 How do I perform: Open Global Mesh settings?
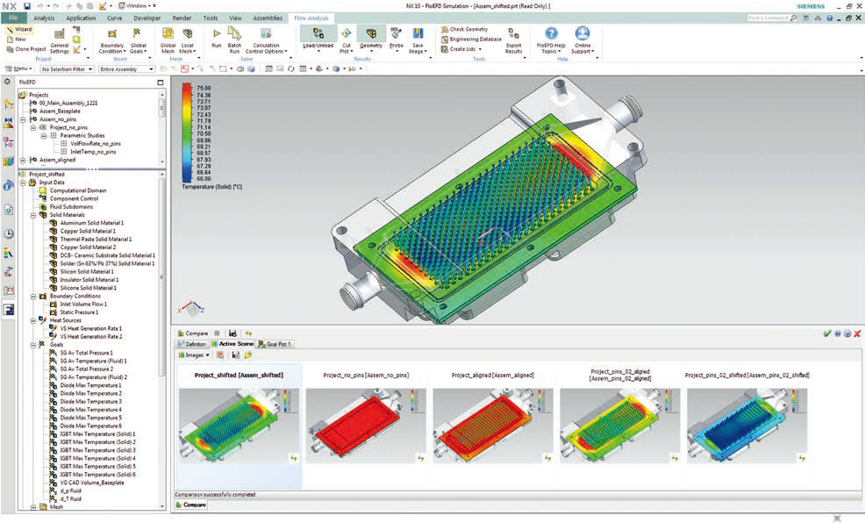[x=168, y=41]
